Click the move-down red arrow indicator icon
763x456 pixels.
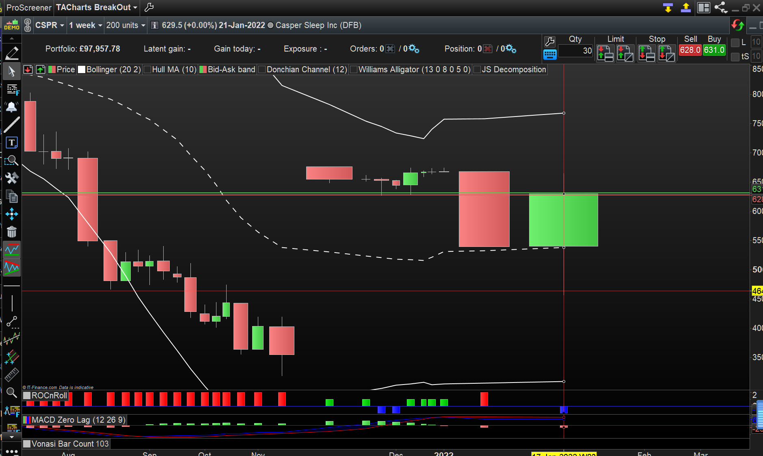click(x=28, y=69)
